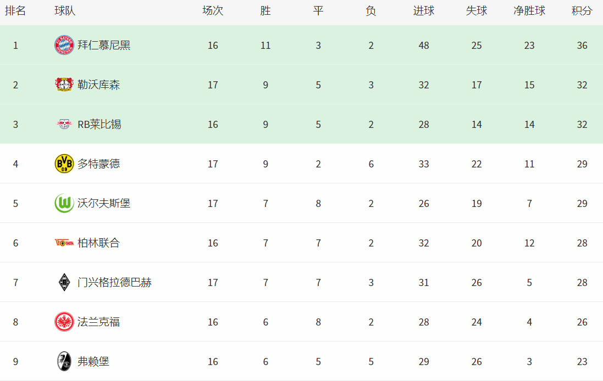The width and height of the screenshot is (603, 381).
Task: Click the 进球 column header
Action: pyautogui.click(x=424, y=11)
